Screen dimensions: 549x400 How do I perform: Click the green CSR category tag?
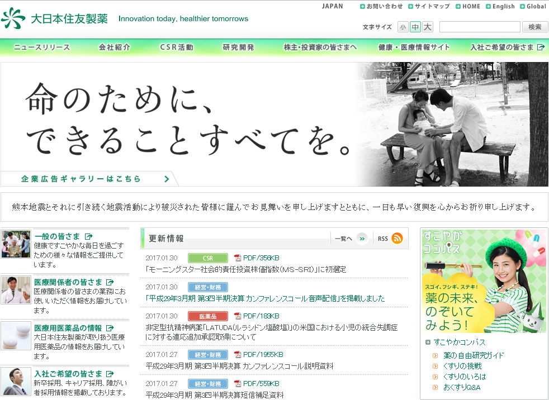pyautogui.click(x=208, y=258)
